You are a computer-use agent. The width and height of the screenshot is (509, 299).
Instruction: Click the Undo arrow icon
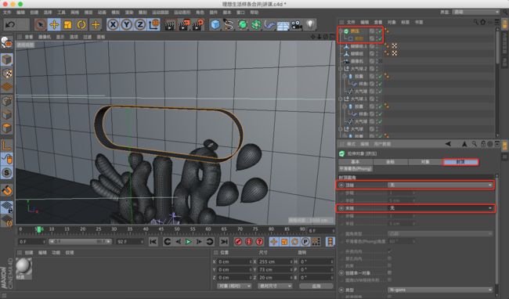pyautogui.click(x=10, y=24)
